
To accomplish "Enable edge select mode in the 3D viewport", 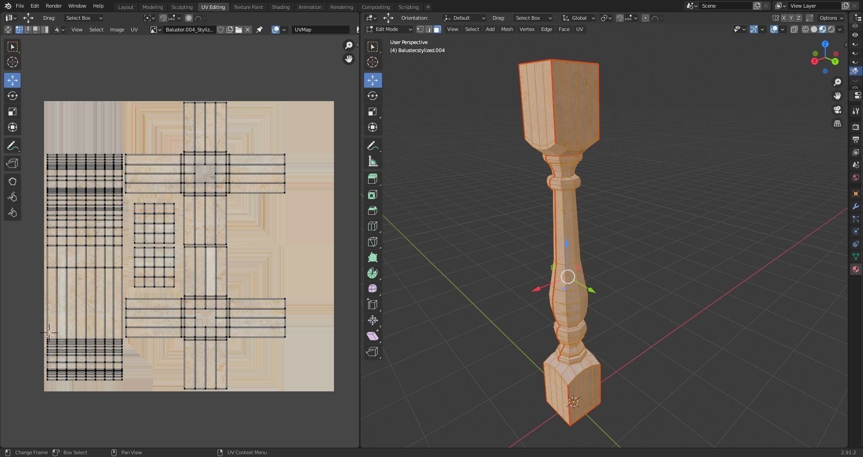I will coord(428,29).
